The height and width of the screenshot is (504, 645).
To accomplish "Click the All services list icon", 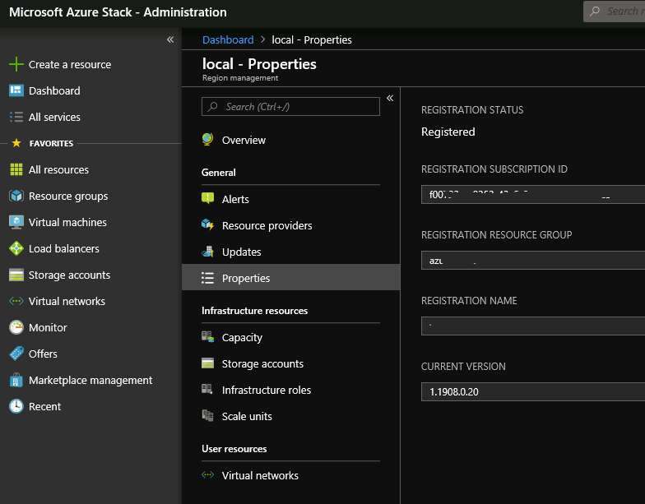I will point(16,117).
